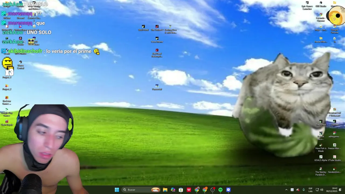Screen dimensions: 345x194
Task: Open volume control tray icon
Action: point(322,190)
